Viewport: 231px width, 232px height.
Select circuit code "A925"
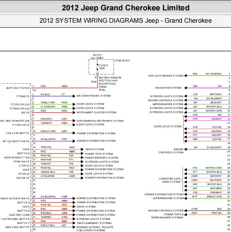tap(64, 86)
